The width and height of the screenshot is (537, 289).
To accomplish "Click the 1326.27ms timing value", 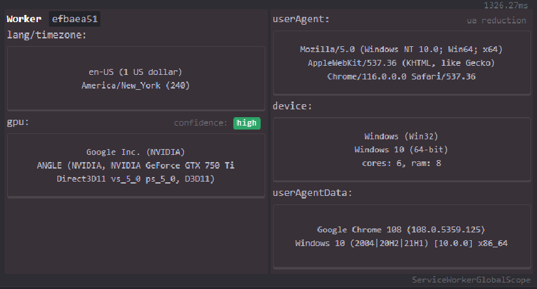I will pyautogui.click(x=509, y=5).
